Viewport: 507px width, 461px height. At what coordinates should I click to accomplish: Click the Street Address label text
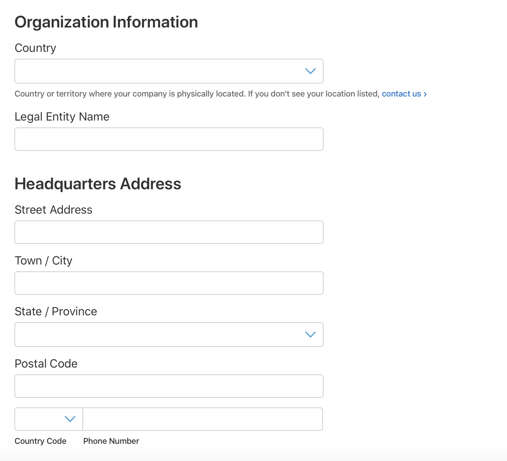pos(54,210)
